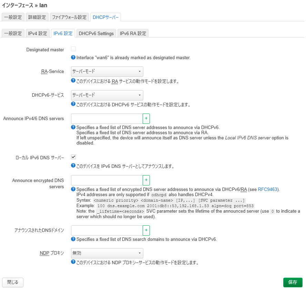
Task: Click the DHCPv6-サービス field label
Action: [x=48, y=95]
